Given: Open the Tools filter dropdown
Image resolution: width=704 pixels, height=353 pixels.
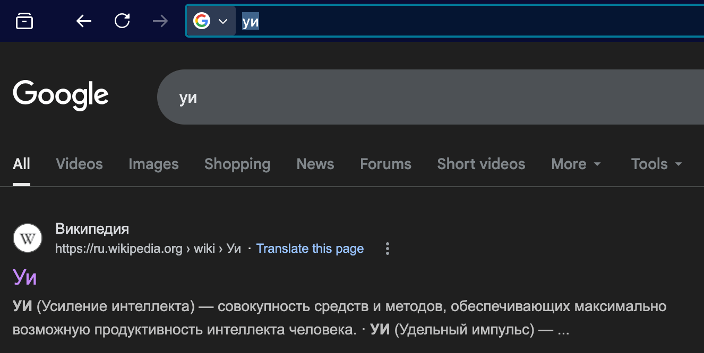Looking at the screenshot, I should coord(656,164).
